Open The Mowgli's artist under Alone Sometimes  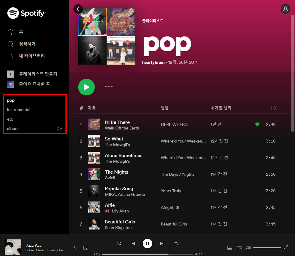tap(117, 161)
